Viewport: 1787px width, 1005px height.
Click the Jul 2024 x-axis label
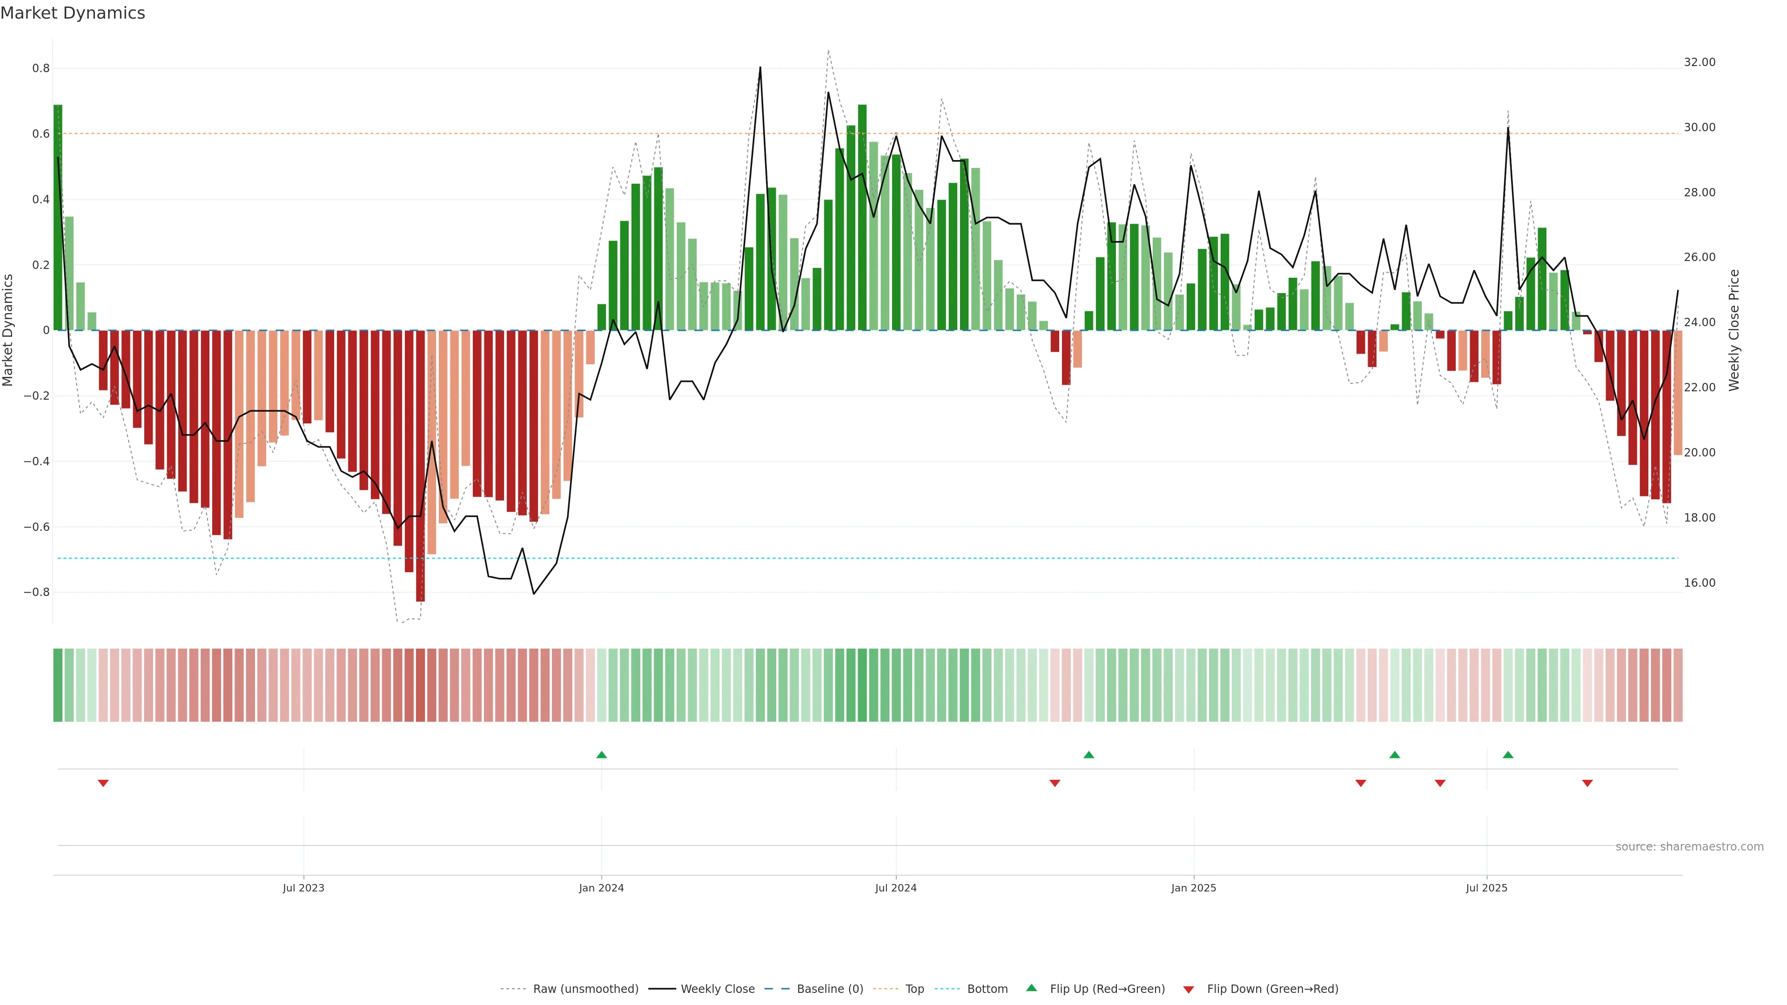pos(895,888)
